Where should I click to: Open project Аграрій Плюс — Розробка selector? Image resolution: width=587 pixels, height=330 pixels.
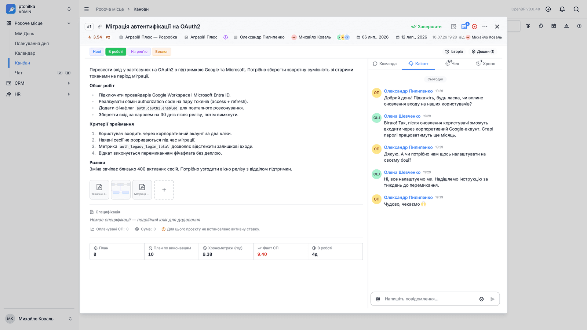[148, 37]
